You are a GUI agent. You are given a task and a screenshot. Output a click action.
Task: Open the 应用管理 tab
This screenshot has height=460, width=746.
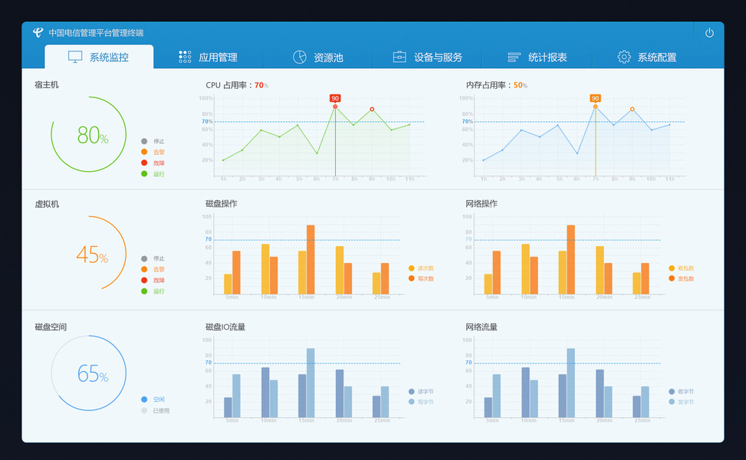pyautogui.click(x=208, y=57)
